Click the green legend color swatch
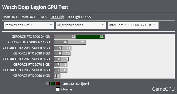Viewport: 177px width, 94px height. 53,84
